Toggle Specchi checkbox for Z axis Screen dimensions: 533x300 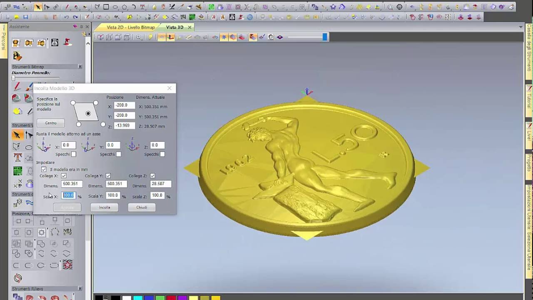click(162, 154)
